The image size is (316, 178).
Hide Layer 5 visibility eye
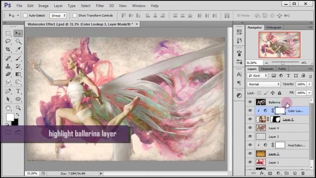250,119
